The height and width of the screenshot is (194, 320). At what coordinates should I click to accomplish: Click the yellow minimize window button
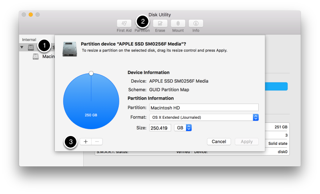tap(31, 15)
